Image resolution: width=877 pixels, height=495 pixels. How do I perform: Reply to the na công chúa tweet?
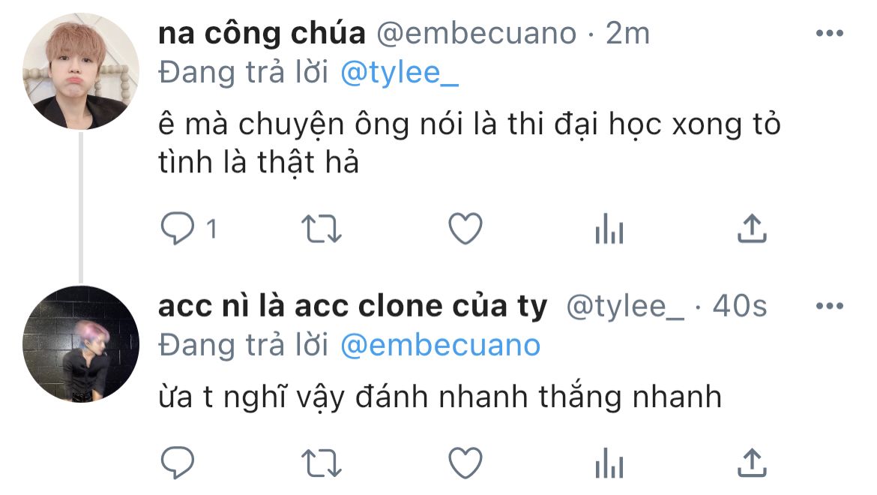[x=178, y=229]
